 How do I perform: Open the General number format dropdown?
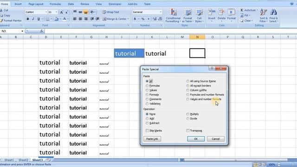[161, 12]
